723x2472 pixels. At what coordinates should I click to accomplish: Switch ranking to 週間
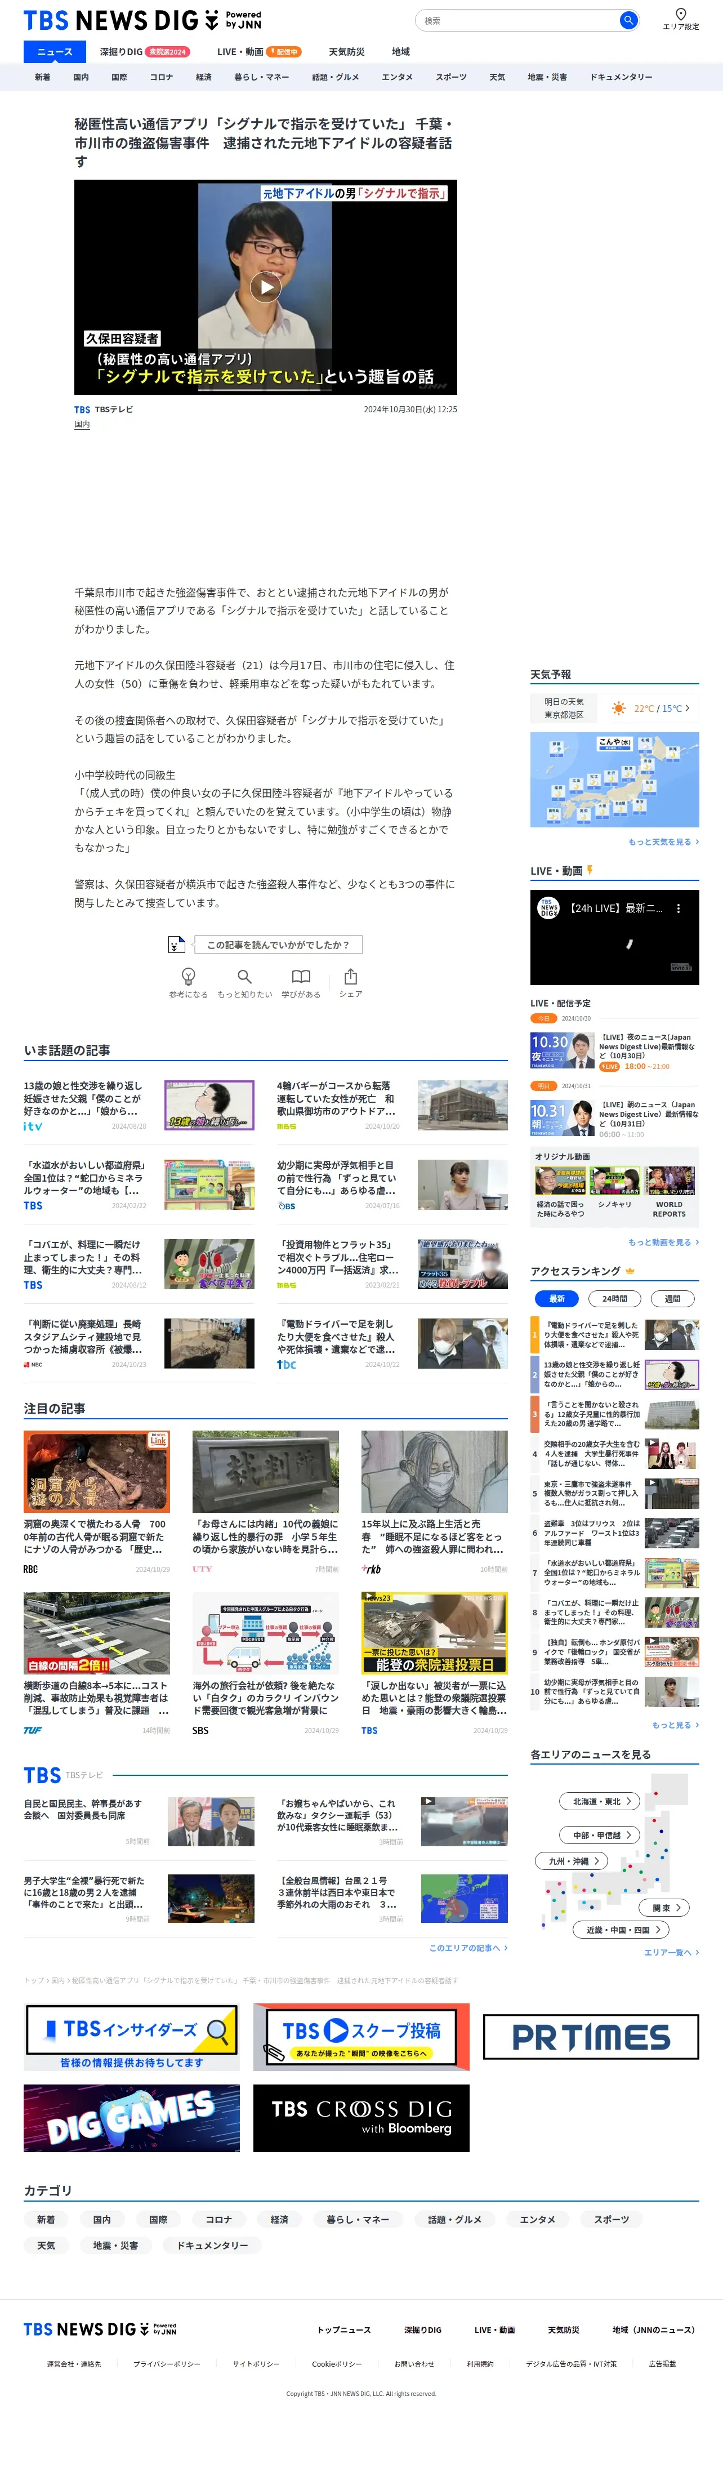click(672, 1298)
